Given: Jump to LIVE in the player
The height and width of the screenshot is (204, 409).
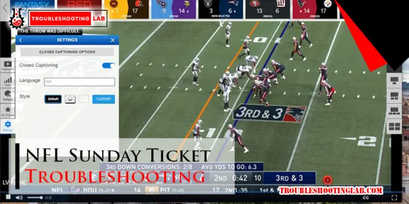Looking at the screenshot, I should [x=48, y=198].
